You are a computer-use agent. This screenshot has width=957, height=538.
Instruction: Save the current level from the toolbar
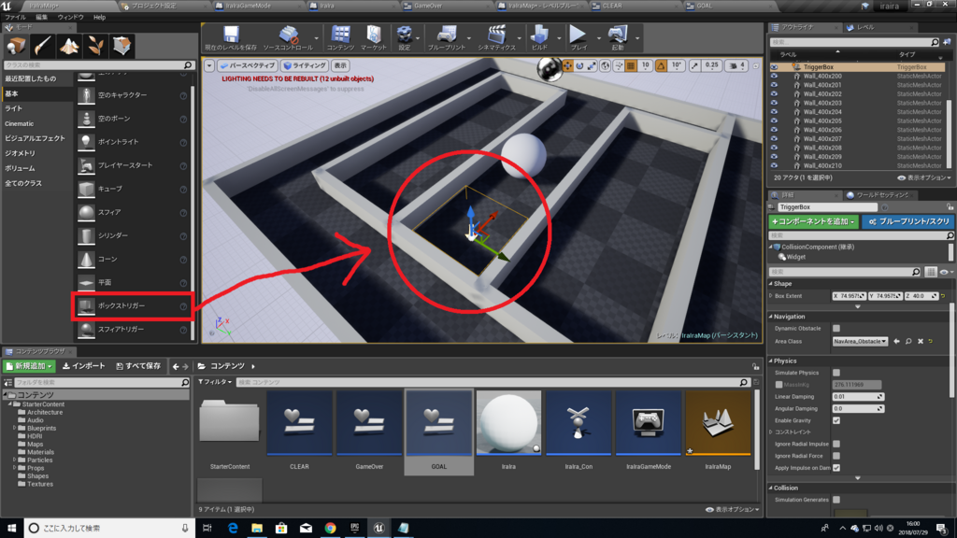[231, 37]
